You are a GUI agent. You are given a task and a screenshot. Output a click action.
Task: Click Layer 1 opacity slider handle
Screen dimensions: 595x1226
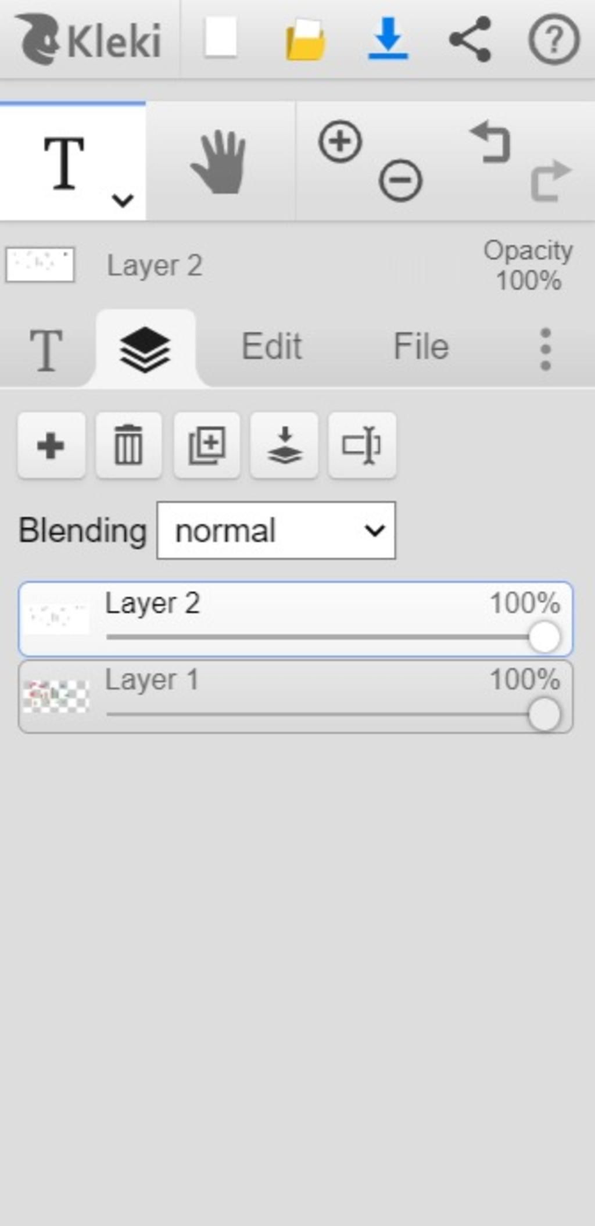(x=544, y=714)
